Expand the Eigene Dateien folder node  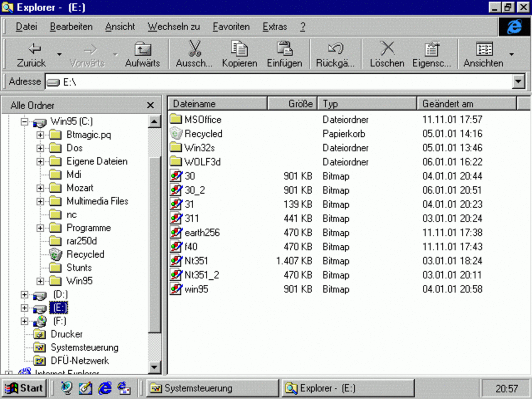coord(40,162)
